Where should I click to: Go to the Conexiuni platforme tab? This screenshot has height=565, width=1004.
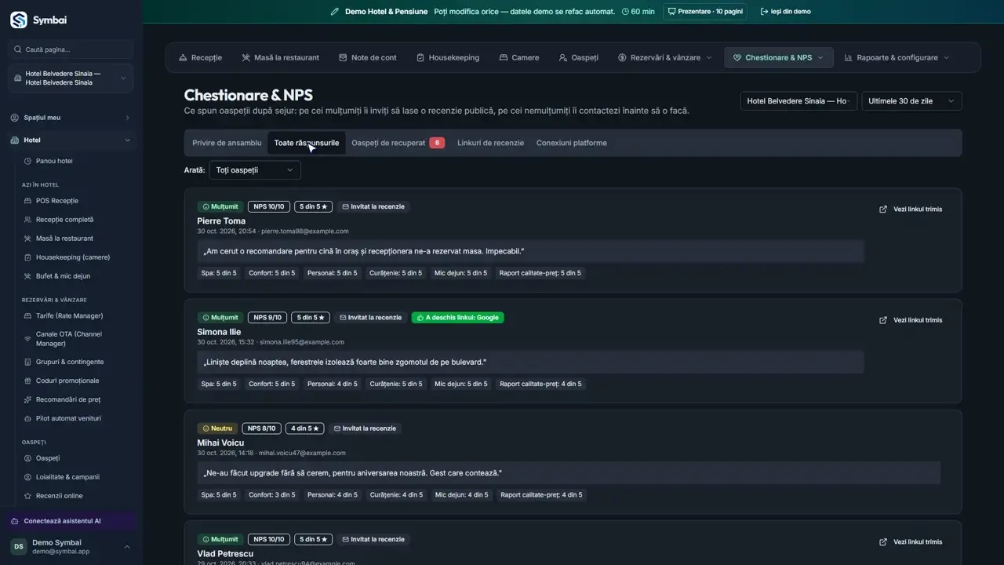click(x=572, y=143)
